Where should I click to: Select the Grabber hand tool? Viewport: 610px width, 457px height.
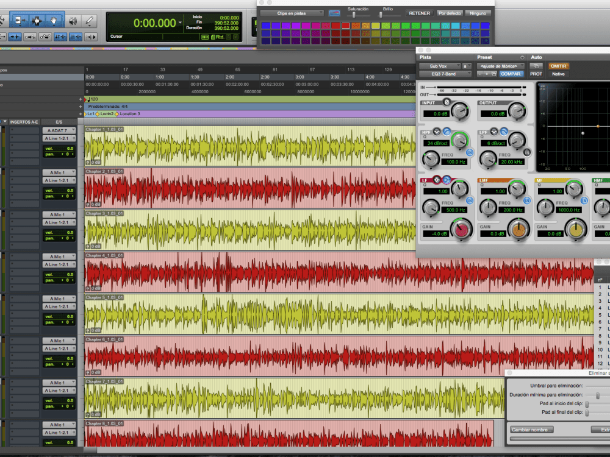pos(54,21)
